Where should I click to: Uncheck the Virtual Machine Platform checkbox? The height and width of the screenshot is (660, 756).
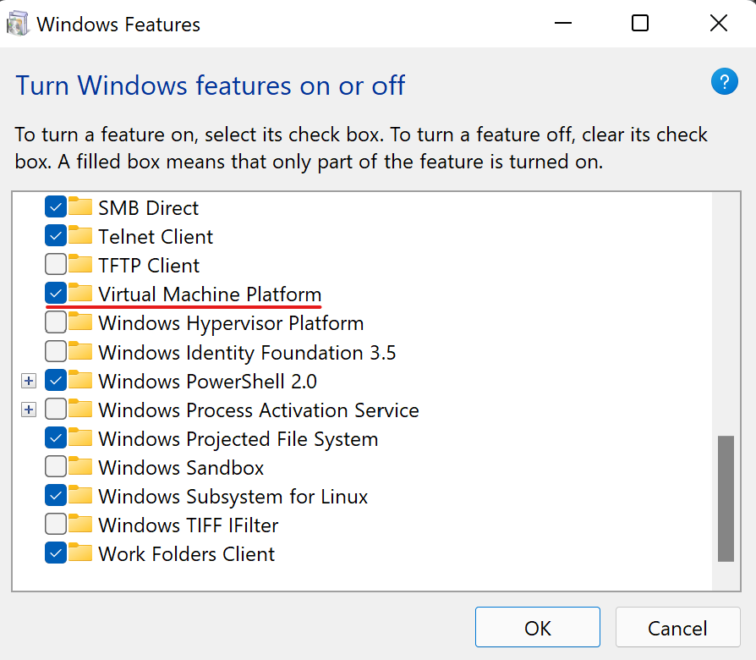pos(56,294)
